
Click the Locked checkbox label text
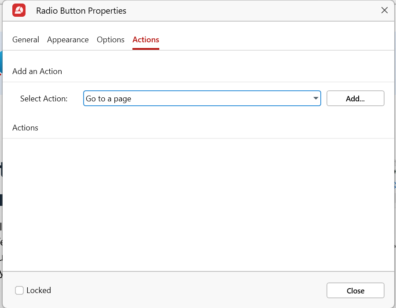(x=39, y=290)
